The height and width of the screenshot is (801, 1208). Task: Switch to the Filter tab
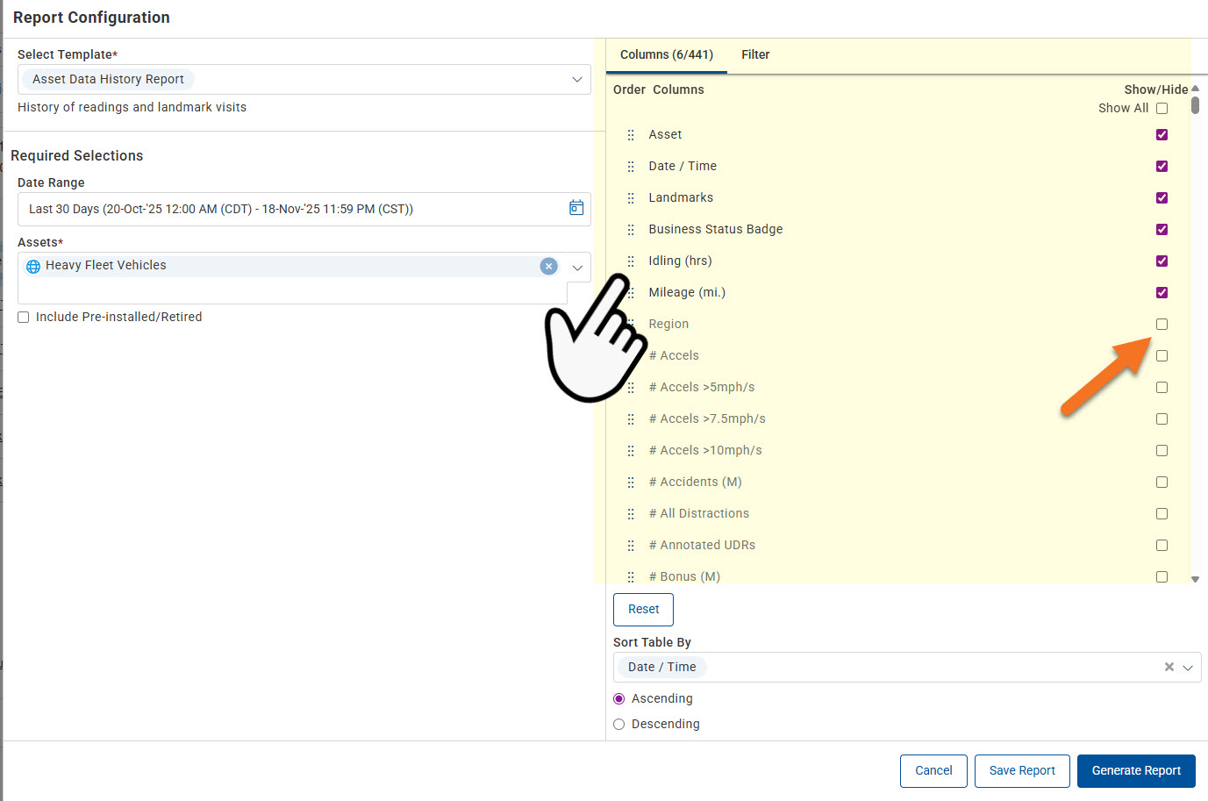tap(755, 55)
